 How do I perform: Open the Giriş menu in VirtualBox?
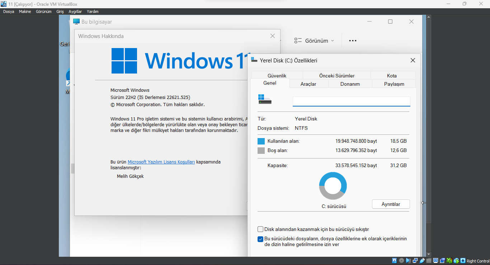[59, 11]
